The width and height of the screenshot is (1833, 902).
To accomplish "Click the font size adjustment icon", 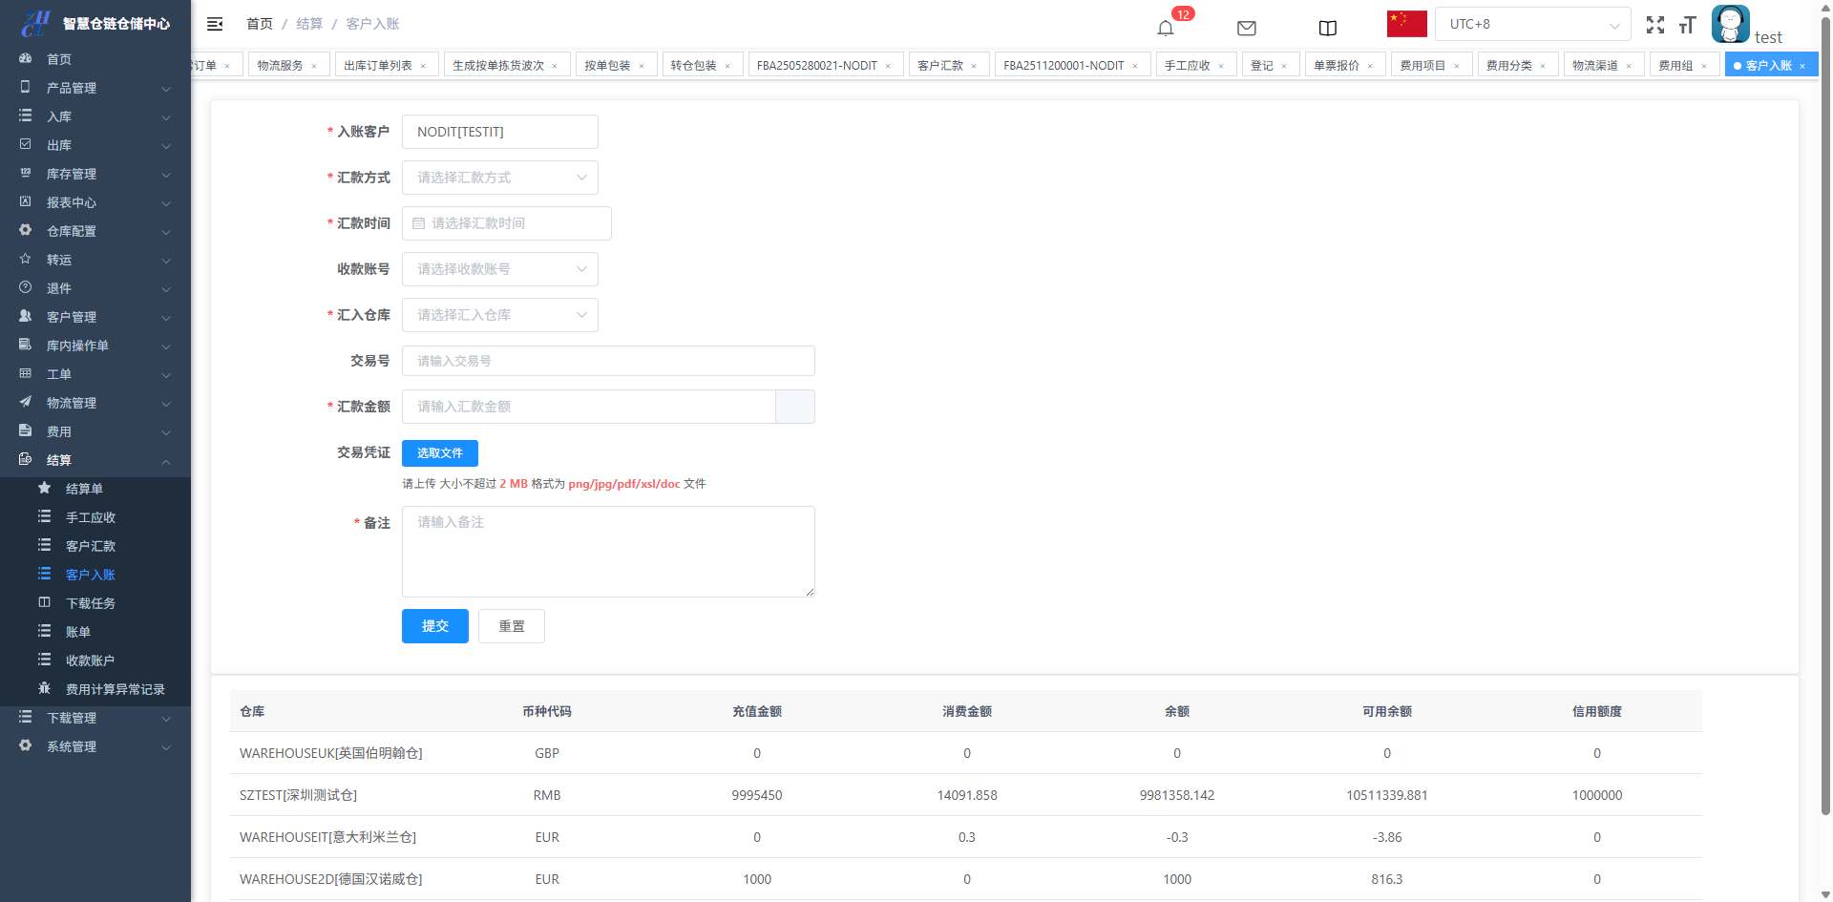I will (x=1687, y=25).
